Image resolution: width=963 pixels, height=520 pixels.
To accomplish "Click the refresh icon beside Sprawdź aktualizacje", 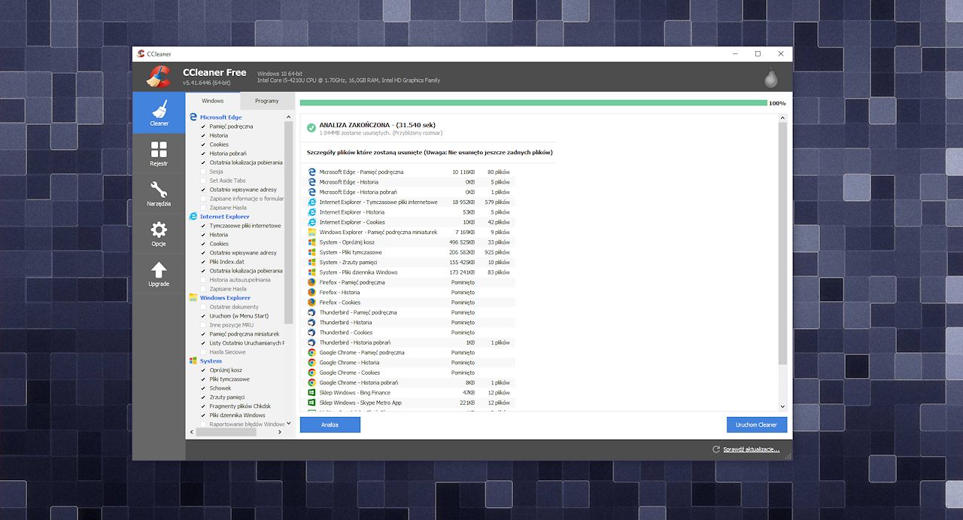I will coord(716,449).
